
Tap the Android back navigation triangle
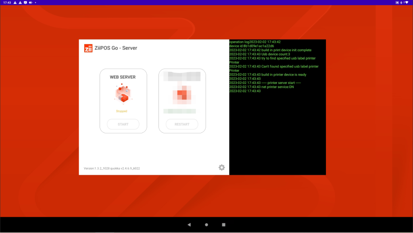(189, 225)
